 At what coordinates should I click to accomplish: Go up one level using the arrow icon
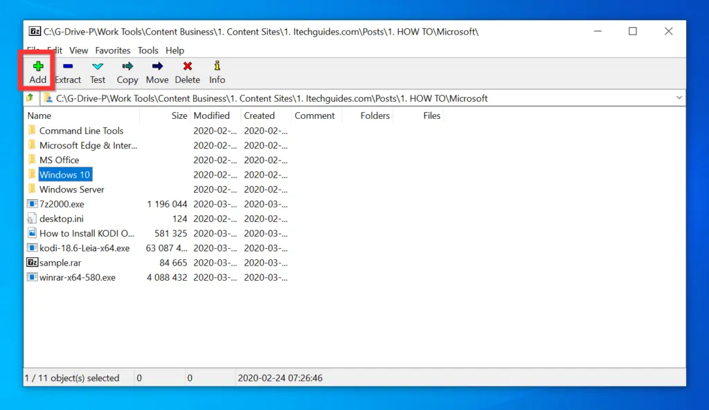tap(28, 97)
